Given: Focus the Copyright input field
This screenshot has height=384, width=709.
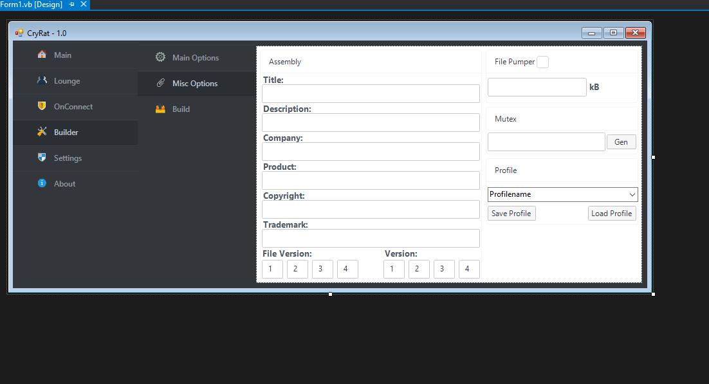Looking at the screenshot, I should [x=371, y=210].
